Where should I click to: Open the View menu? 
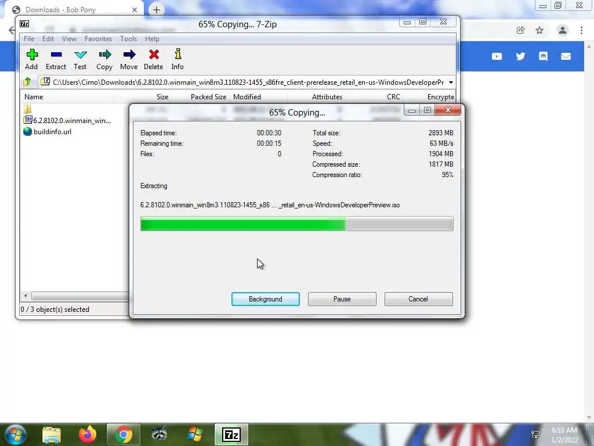(x=70, y=39)
